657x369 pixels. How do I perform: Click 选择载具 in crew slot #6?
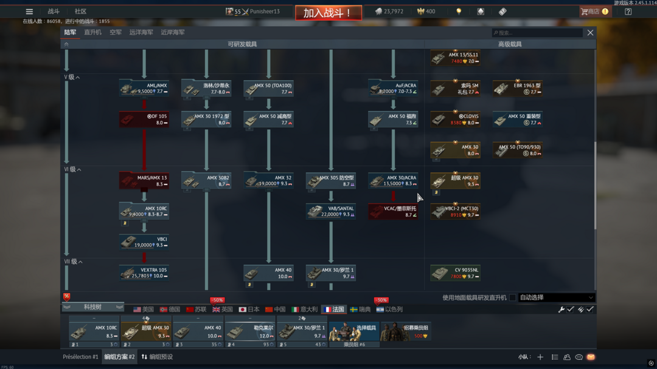coord(354,331)
